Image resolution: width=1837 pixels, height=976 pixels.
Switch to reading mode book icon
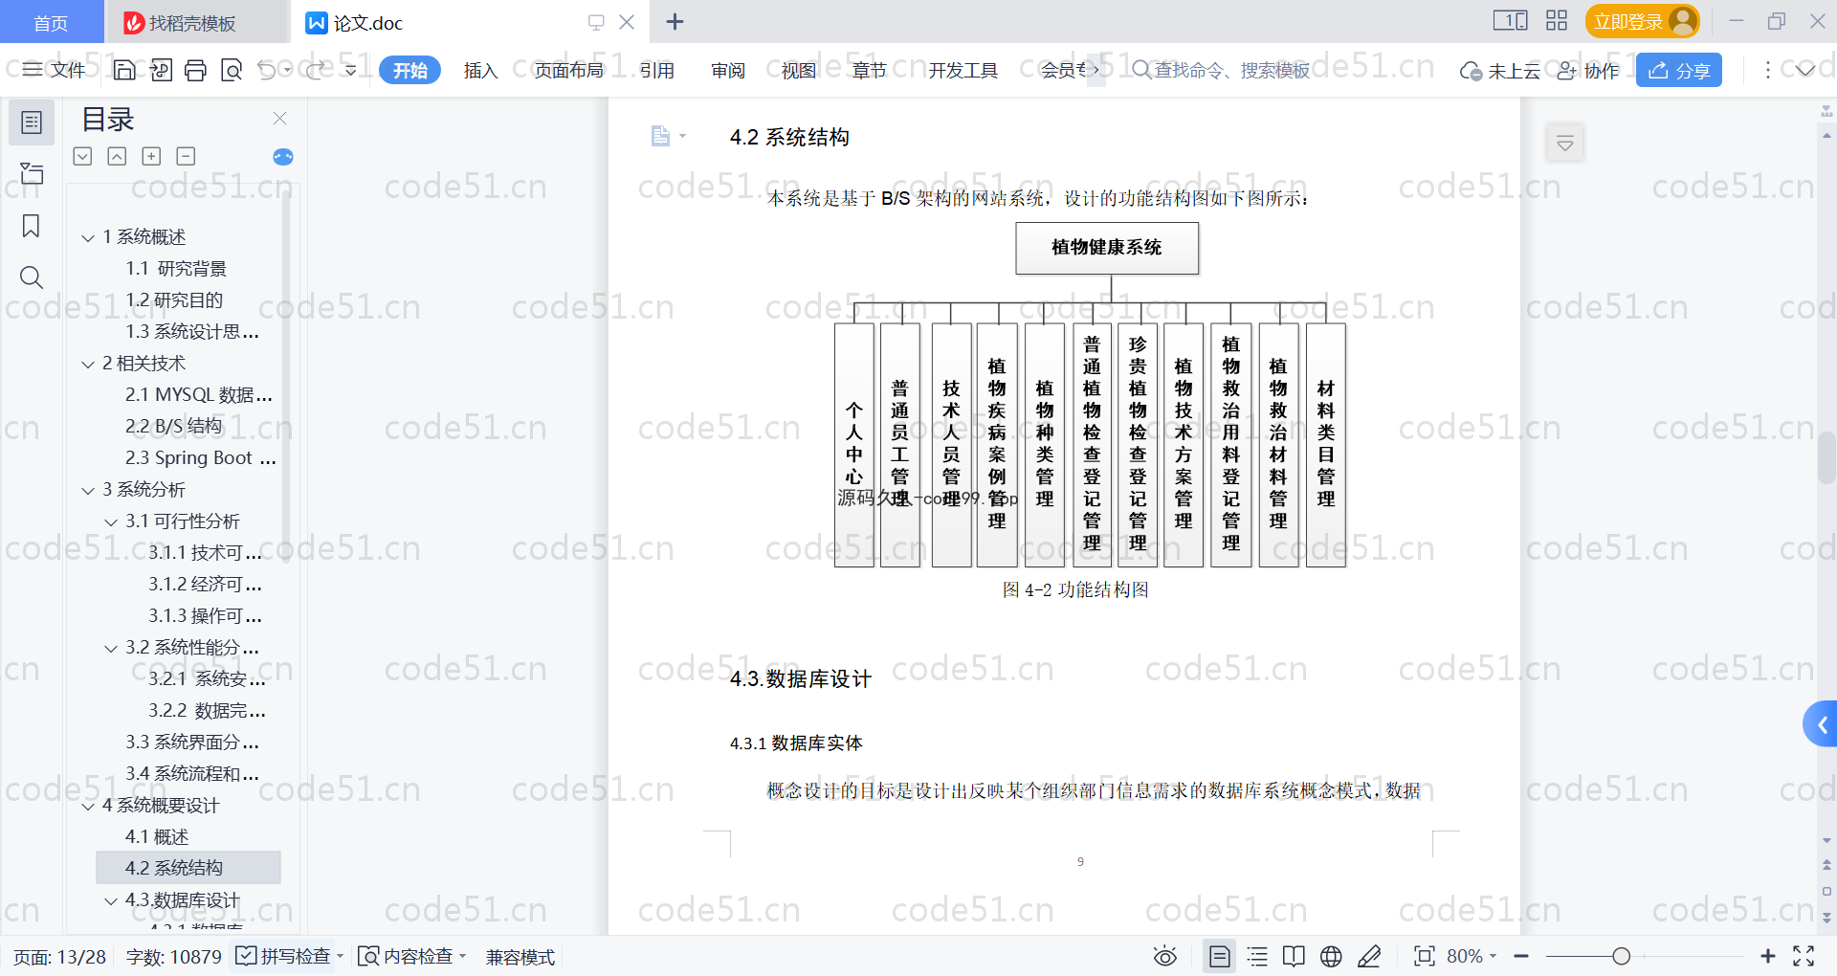[1294, 956]
